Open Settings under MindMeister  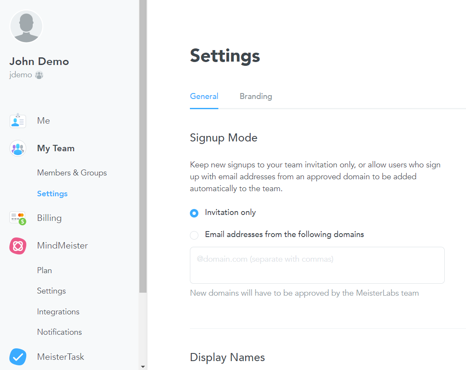click(51, 291)
